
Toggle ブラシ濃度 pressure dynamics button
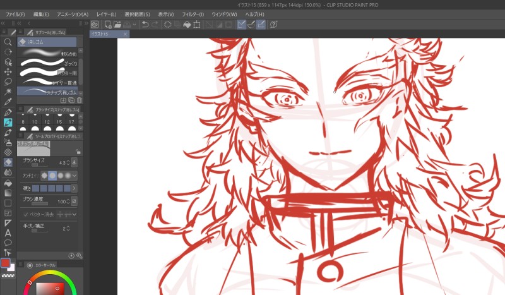click(x=74, y=201)
